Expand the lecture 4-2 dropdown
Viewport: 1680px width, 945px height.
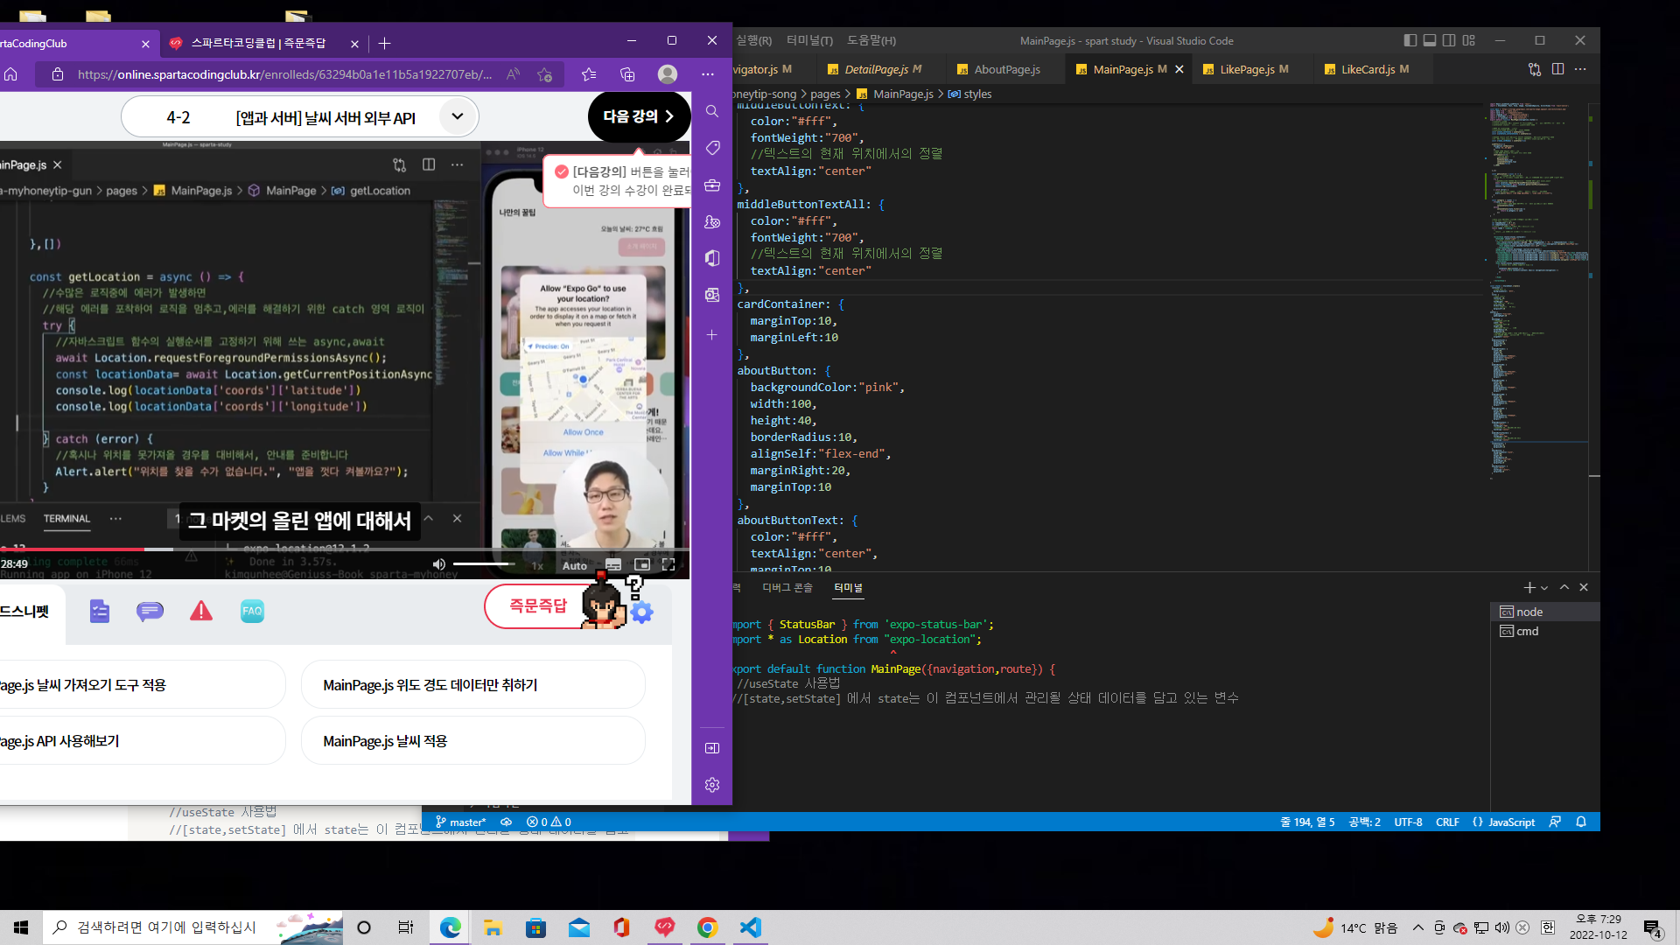[457, 116]
